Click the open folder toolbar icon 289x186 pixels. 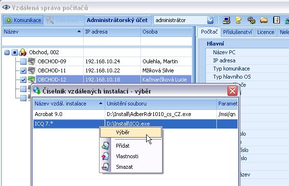click(x=264, y=20)
